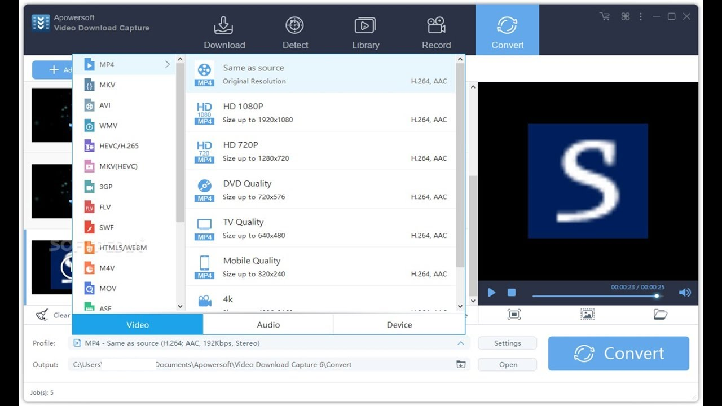
Task: Select the MKV(HEVC) format icon
Action: [x=89, y=166]
